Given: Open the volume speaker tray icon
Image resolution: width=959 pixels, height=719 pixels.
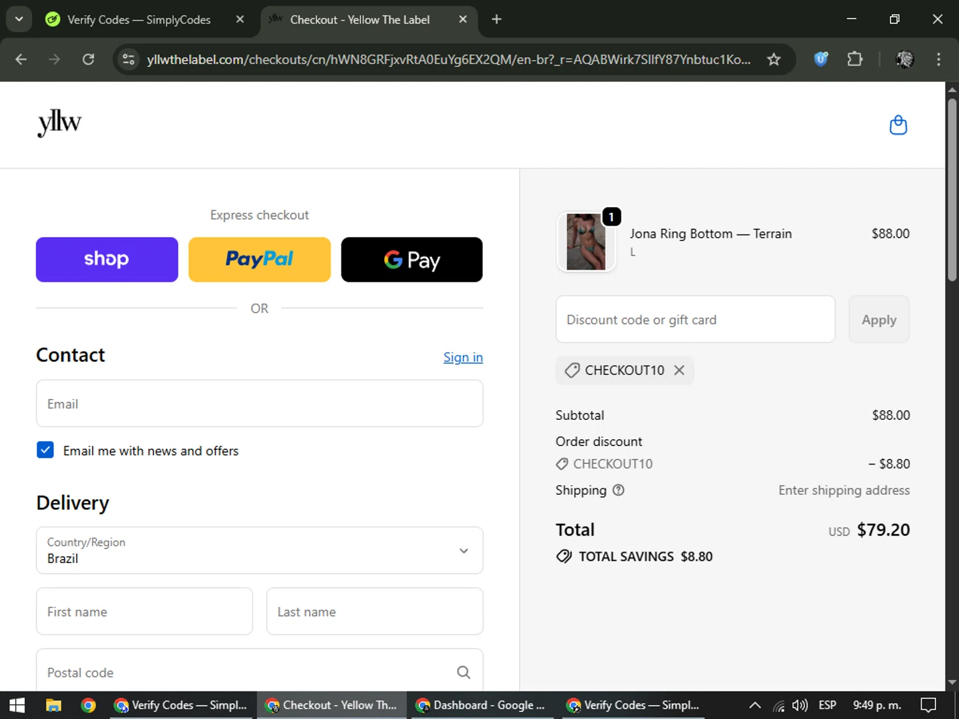Looking at the screenshot, I should point(800,705).
